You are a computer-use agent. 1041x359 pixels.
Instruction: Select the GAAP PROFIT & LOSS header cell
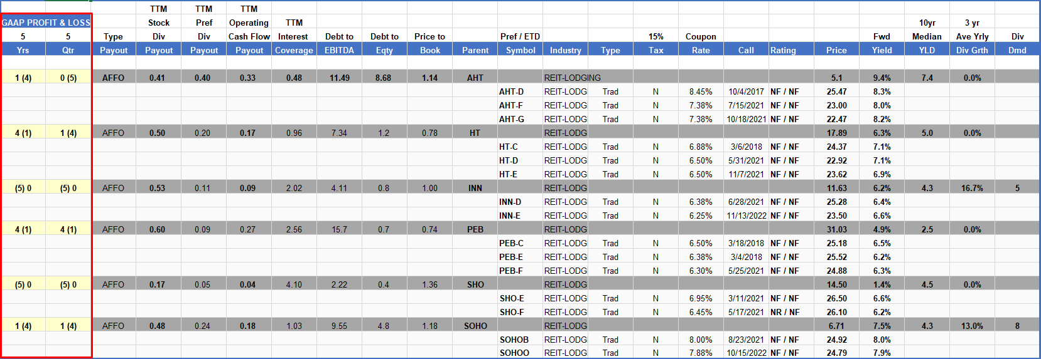[46, 23]
